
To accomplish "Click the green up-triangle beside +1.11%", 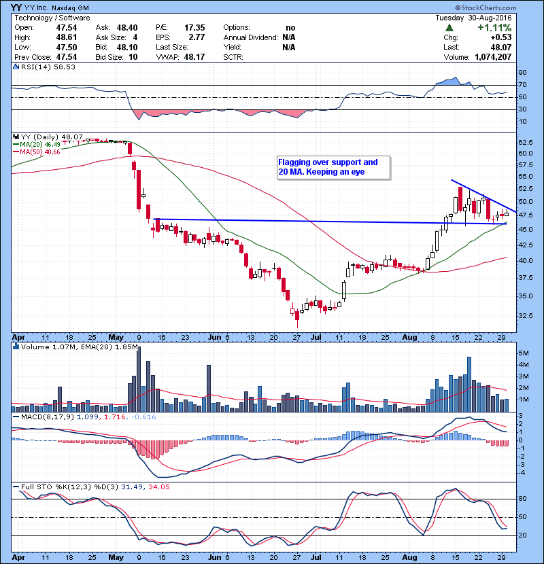I will 449,28.
